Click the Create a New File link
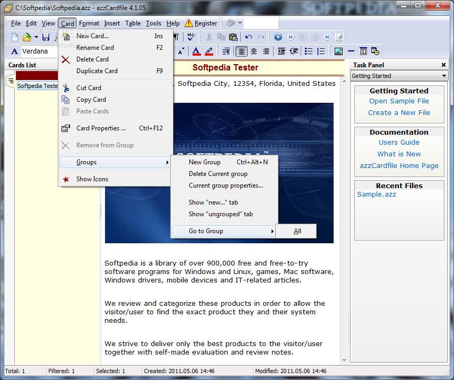Screen dimensions: 454x380 click(x=399, y=112)
